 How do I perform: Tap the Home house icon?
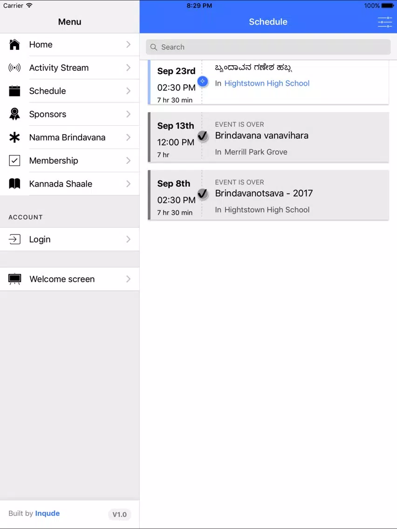click(x=14, y=45)
